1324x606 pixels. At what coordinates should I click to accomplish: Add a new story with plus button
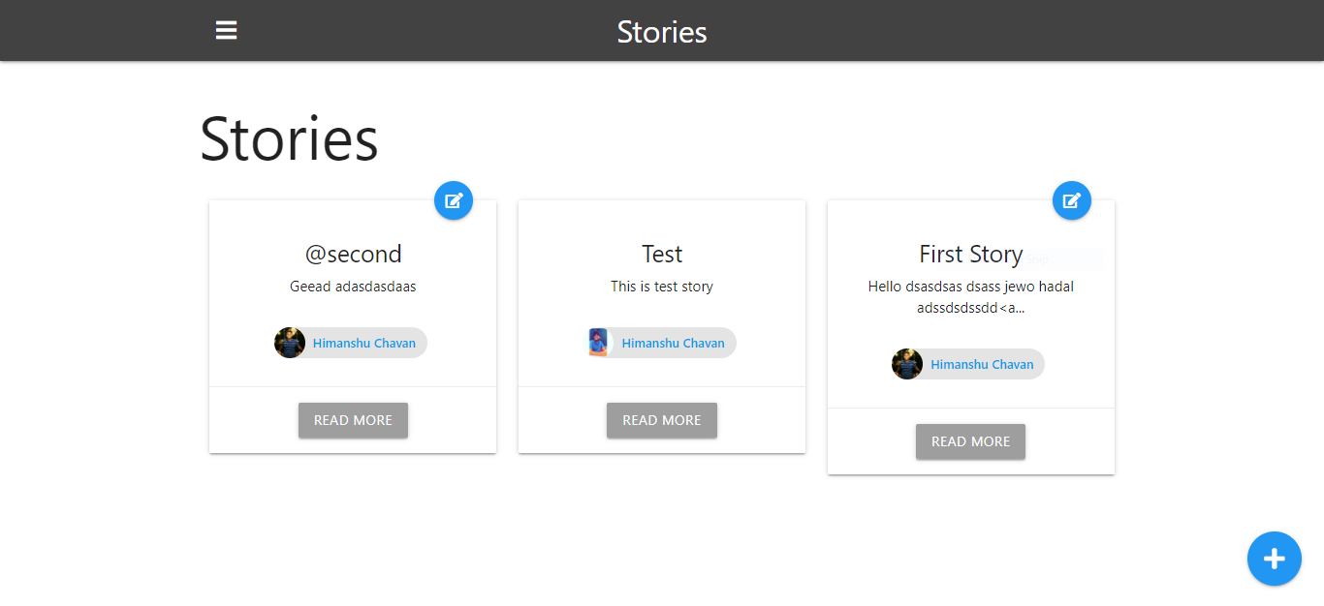click(x=1275, y=559)
